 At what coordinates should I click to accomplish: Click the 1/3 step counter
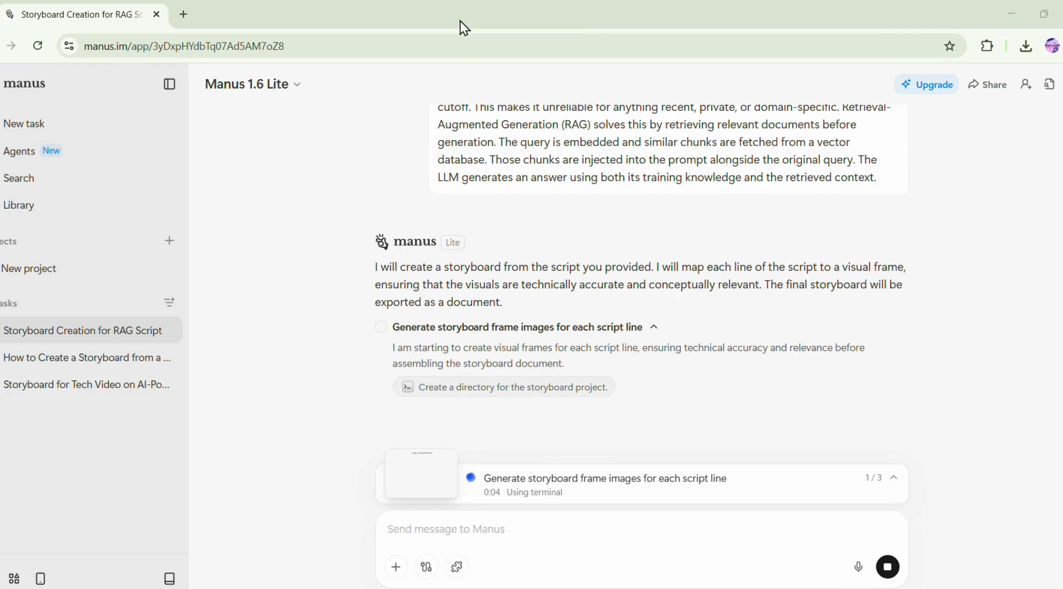click(x=874, y=478)
